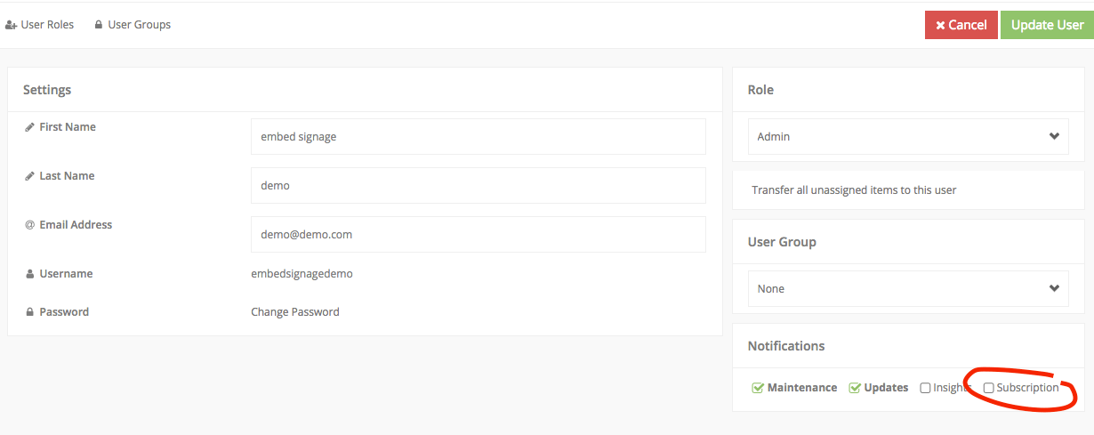This screenshot has width=1094, height=435.
Task: Open the User Roles tab
Action: coord(47,25)
